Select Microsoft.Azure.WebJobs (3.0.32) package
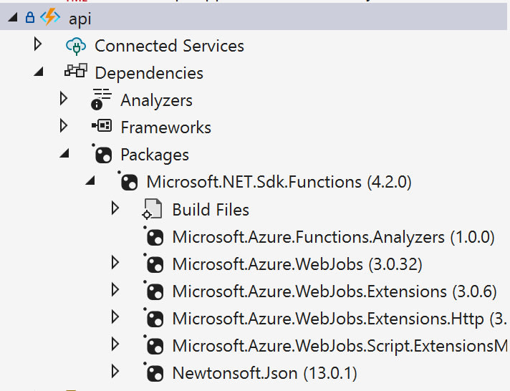 click(x=297, y=264)
